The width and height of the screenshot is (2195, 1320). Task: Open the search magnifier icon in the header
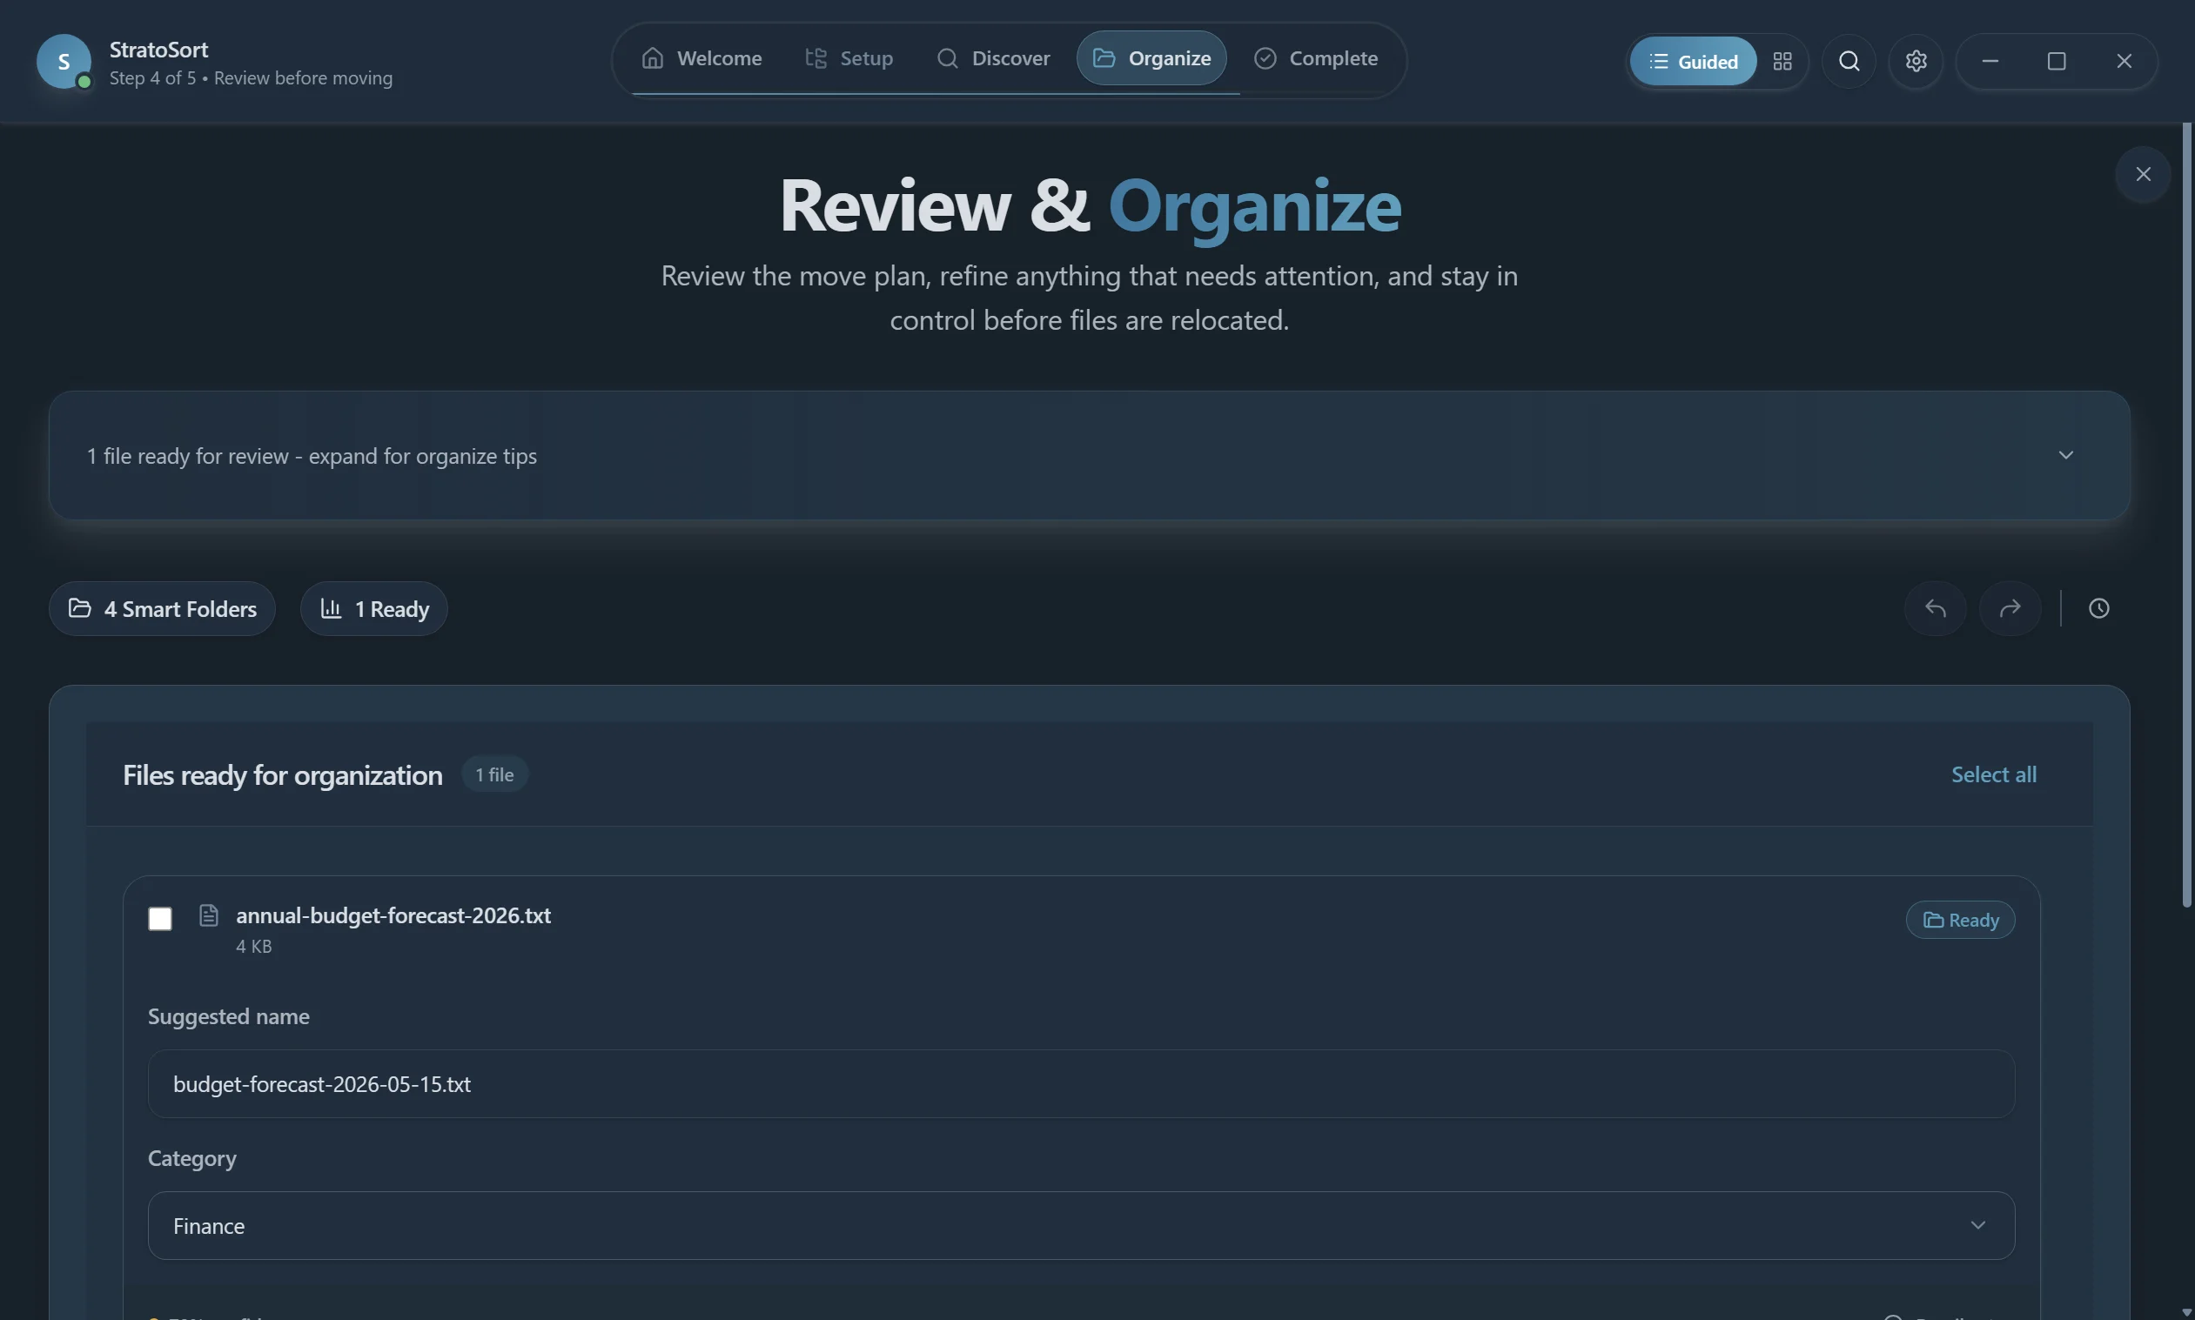[x=1849, y=61]
